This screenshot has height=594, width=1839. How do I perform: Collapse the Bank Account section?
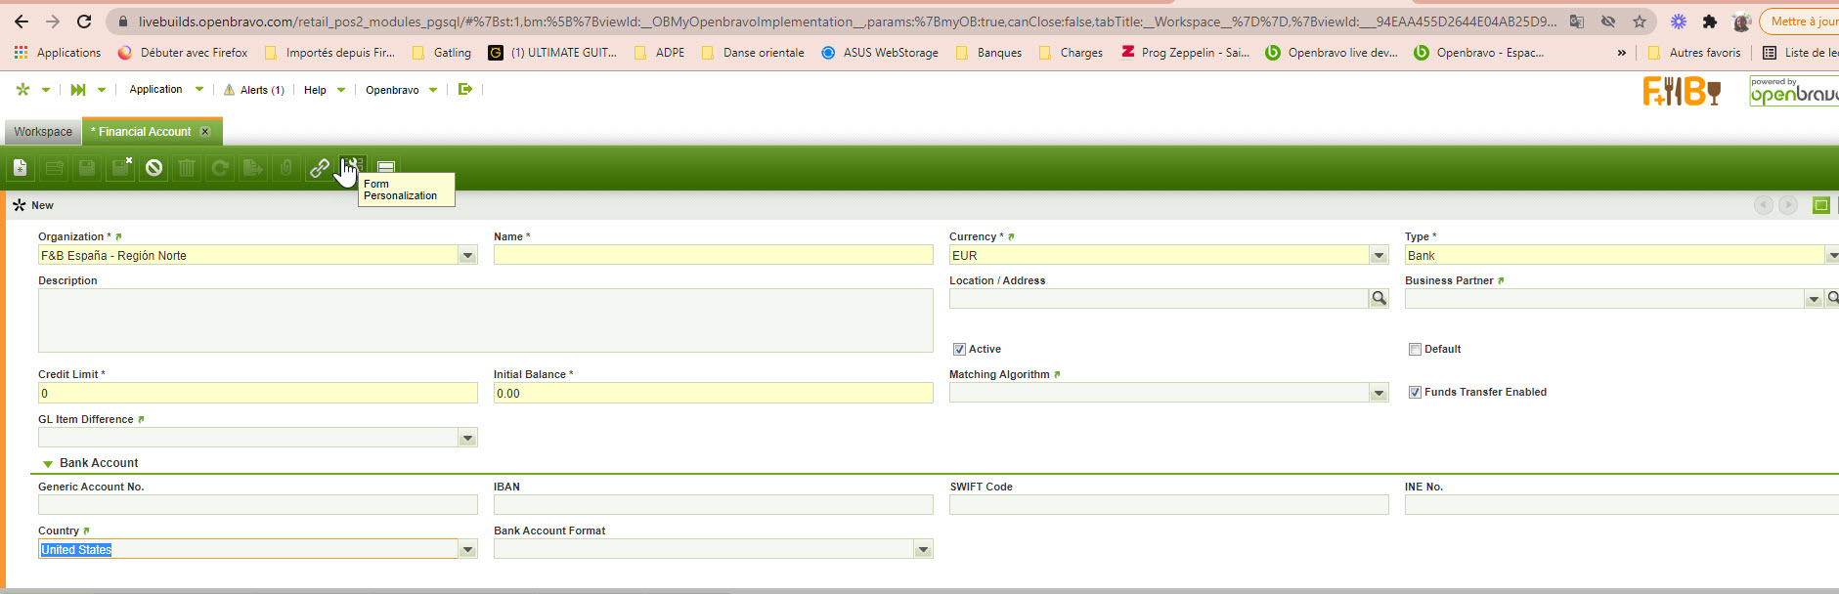coord(48,463)
